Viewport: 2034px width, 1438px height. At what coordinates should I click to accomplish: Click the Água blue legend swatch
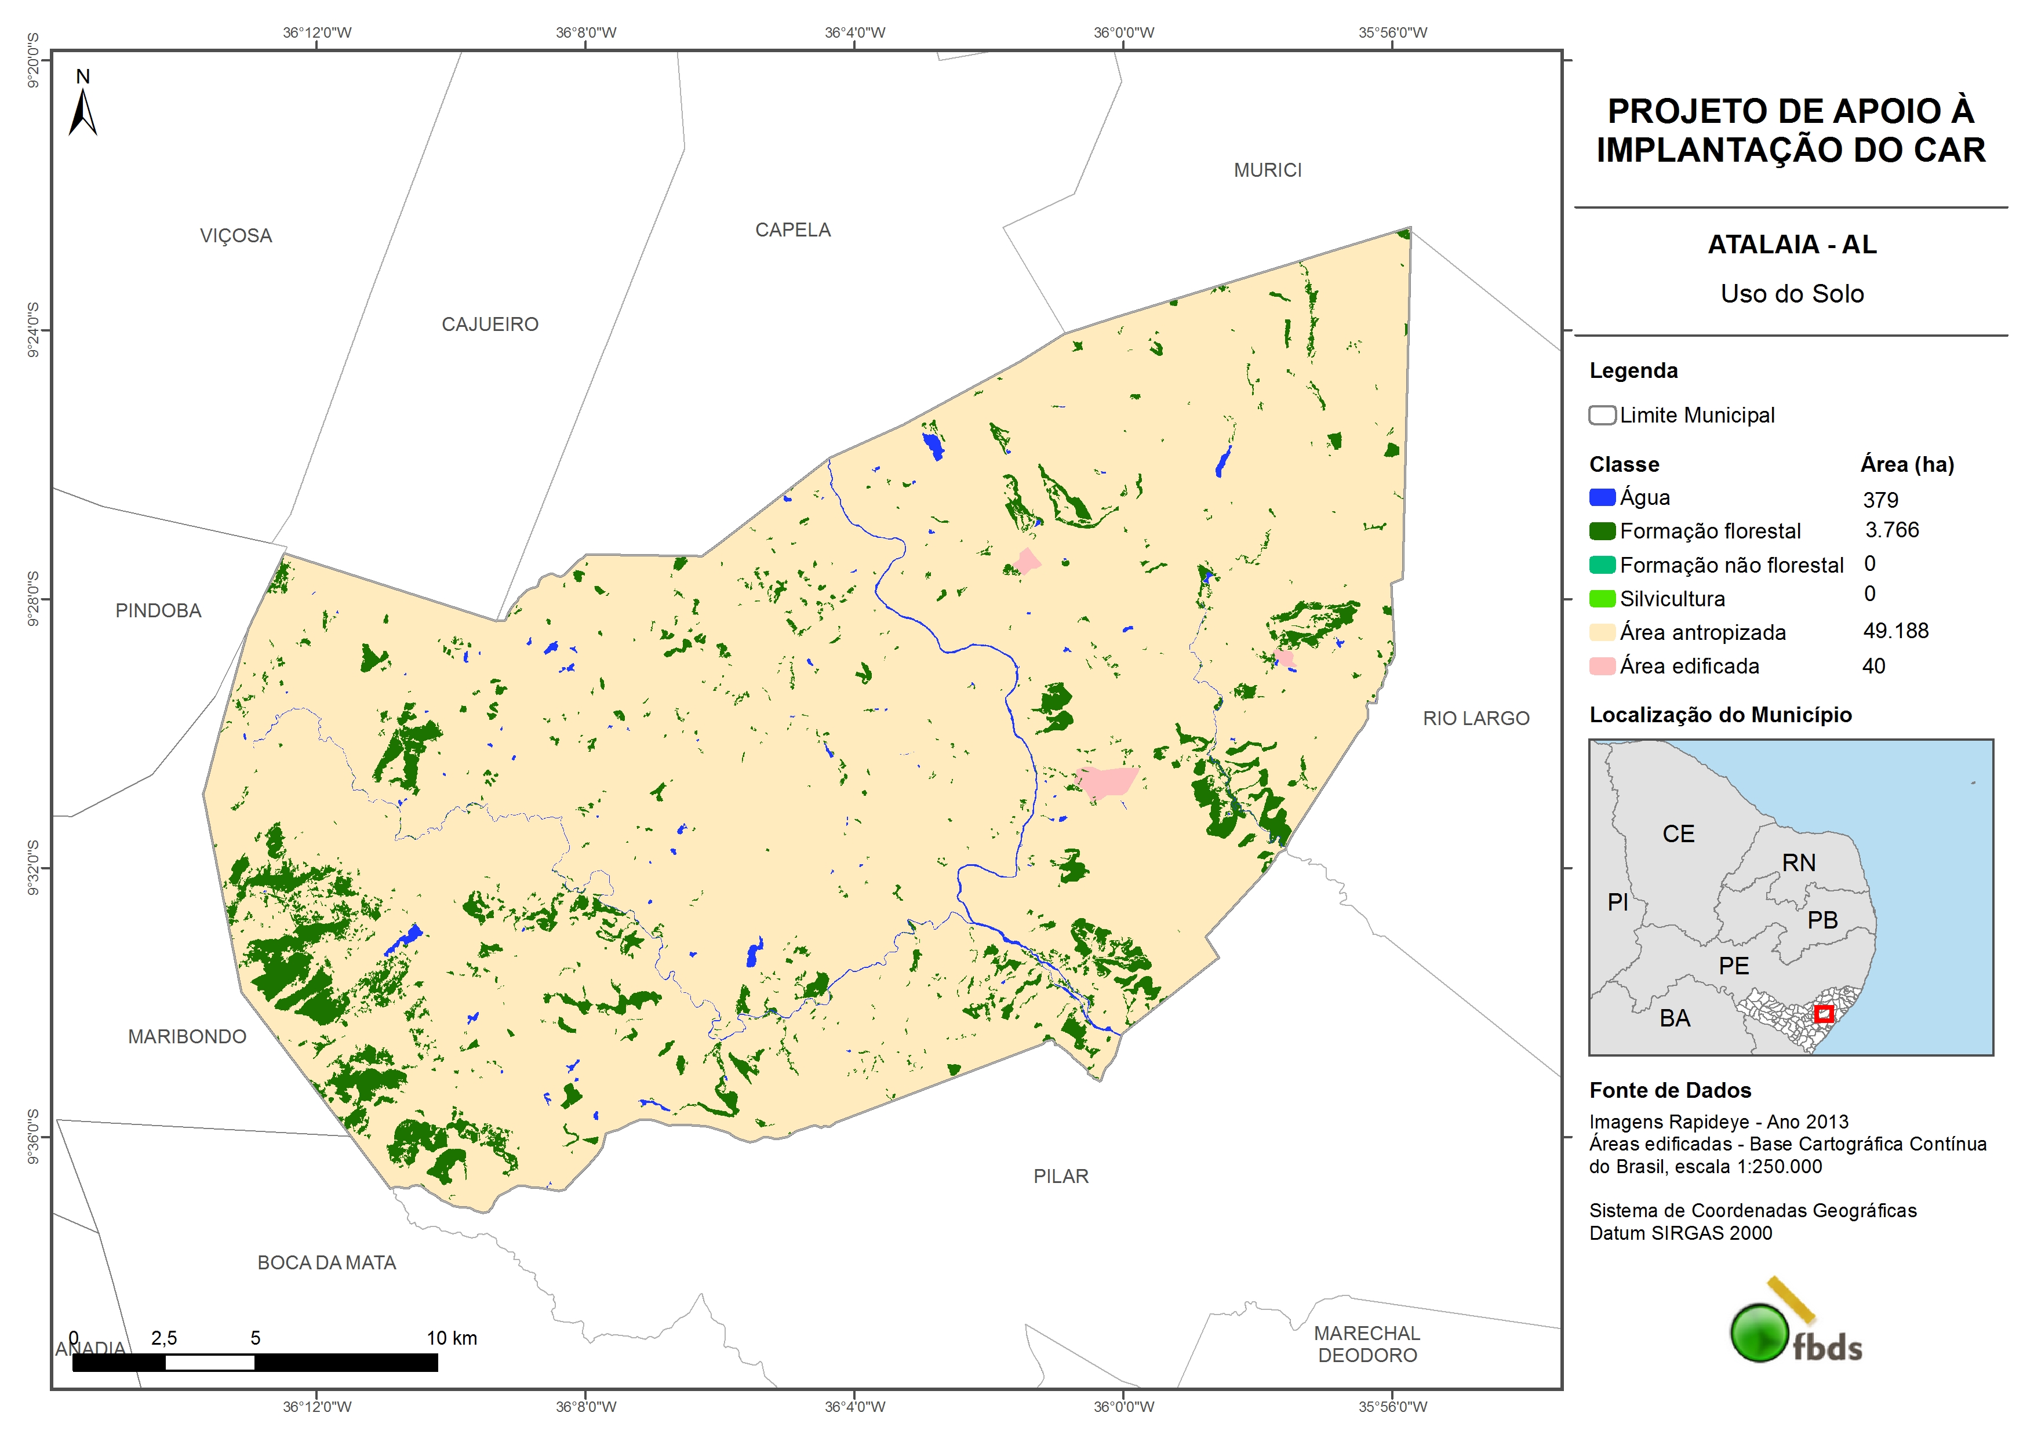tap(1602, 498)
